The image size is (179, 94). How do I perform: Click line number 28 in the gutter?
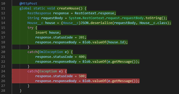3,91
